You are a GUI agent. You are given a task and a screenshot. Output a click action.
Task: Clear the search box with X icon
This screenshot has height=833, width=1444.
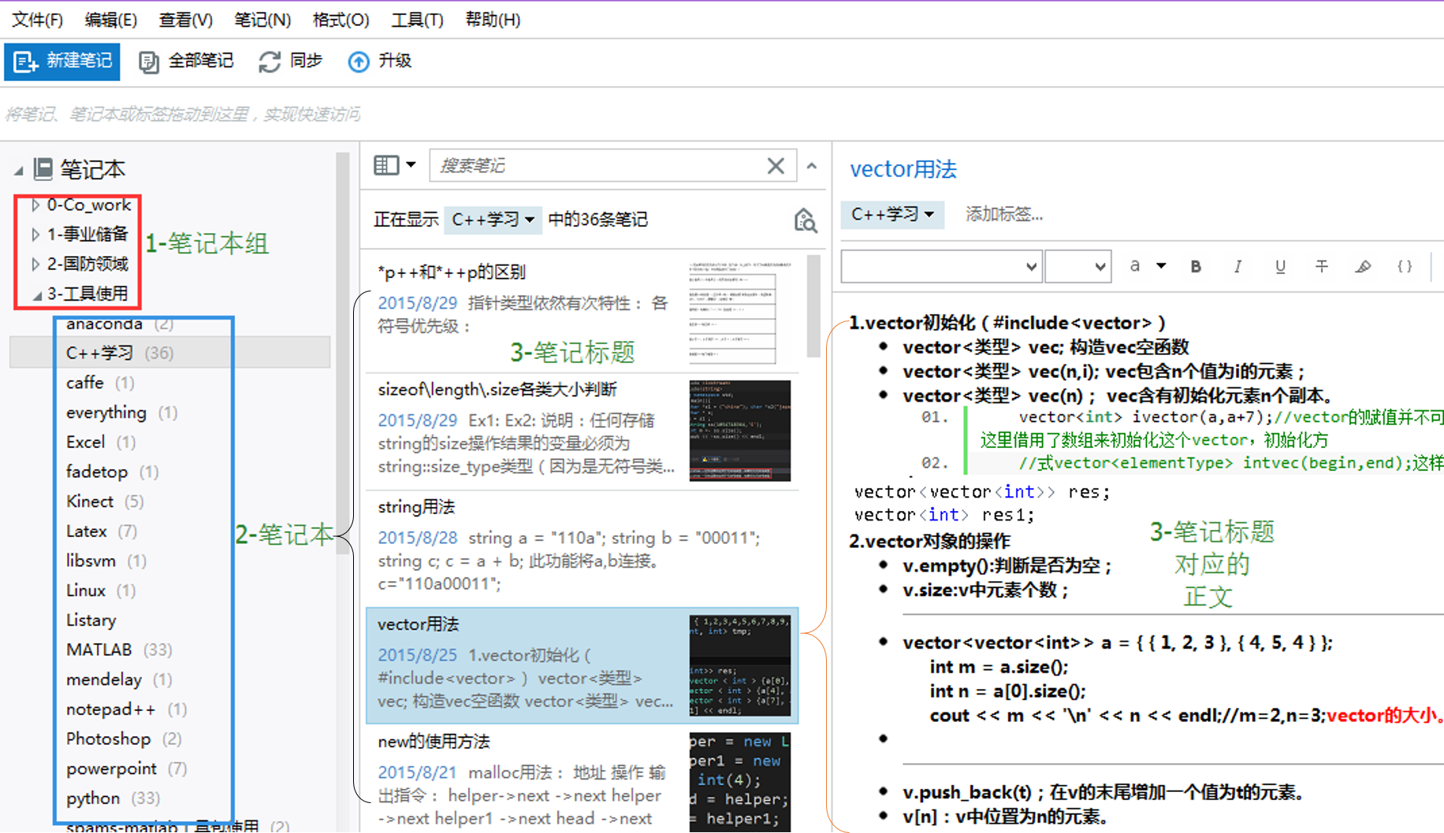776,165
